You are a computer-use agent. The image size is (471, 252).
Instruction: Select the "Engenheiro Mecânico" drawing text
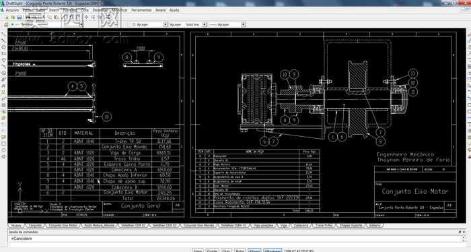pos(405,154)
